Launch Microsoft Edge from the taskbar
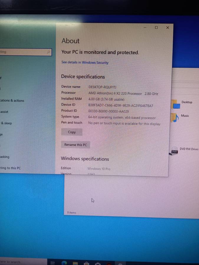This screenshot has height=265, width=199. click(64, 263)
